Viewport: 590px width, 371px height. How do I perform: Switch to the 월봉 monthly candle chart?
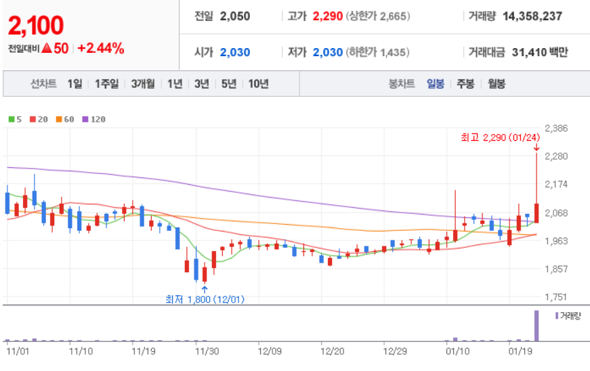click(497, 83)
